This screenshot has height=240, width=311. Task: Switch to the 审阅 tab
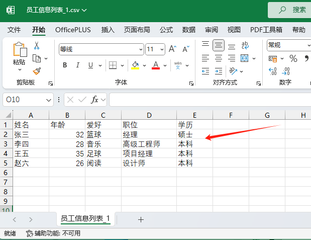pyautogui.click(x=212, y=30)
